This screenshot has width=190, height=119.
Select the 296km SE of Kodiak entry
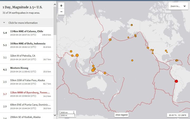[x=27, y=116]
